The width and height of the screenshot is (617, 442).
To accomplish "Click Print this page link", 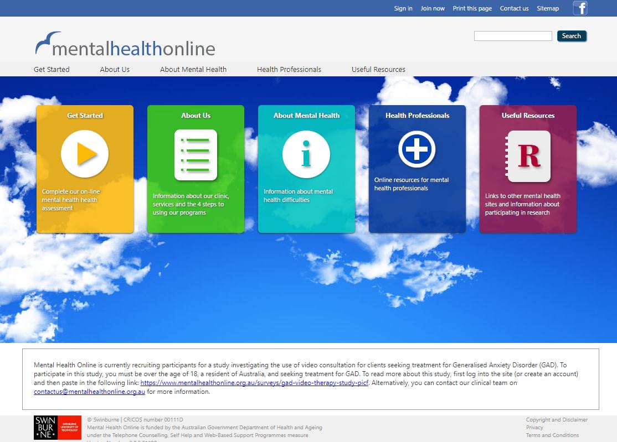I will pyautogui.click(x=472, y=8).
